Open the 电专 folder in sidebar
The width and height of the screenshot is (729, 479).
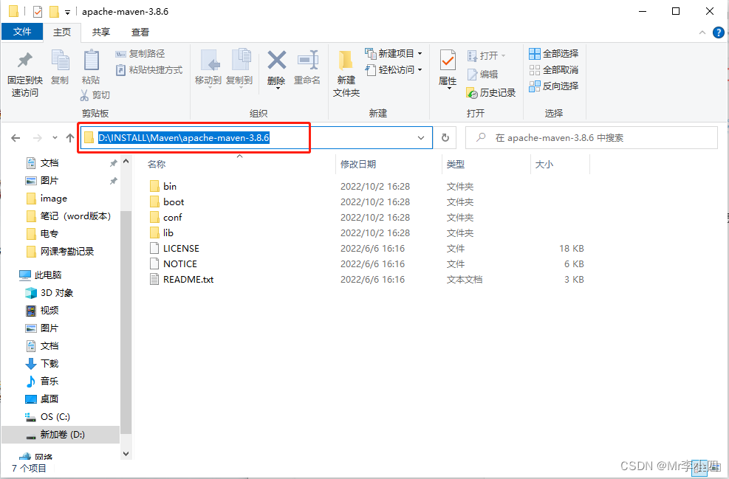tap(43, 234)
